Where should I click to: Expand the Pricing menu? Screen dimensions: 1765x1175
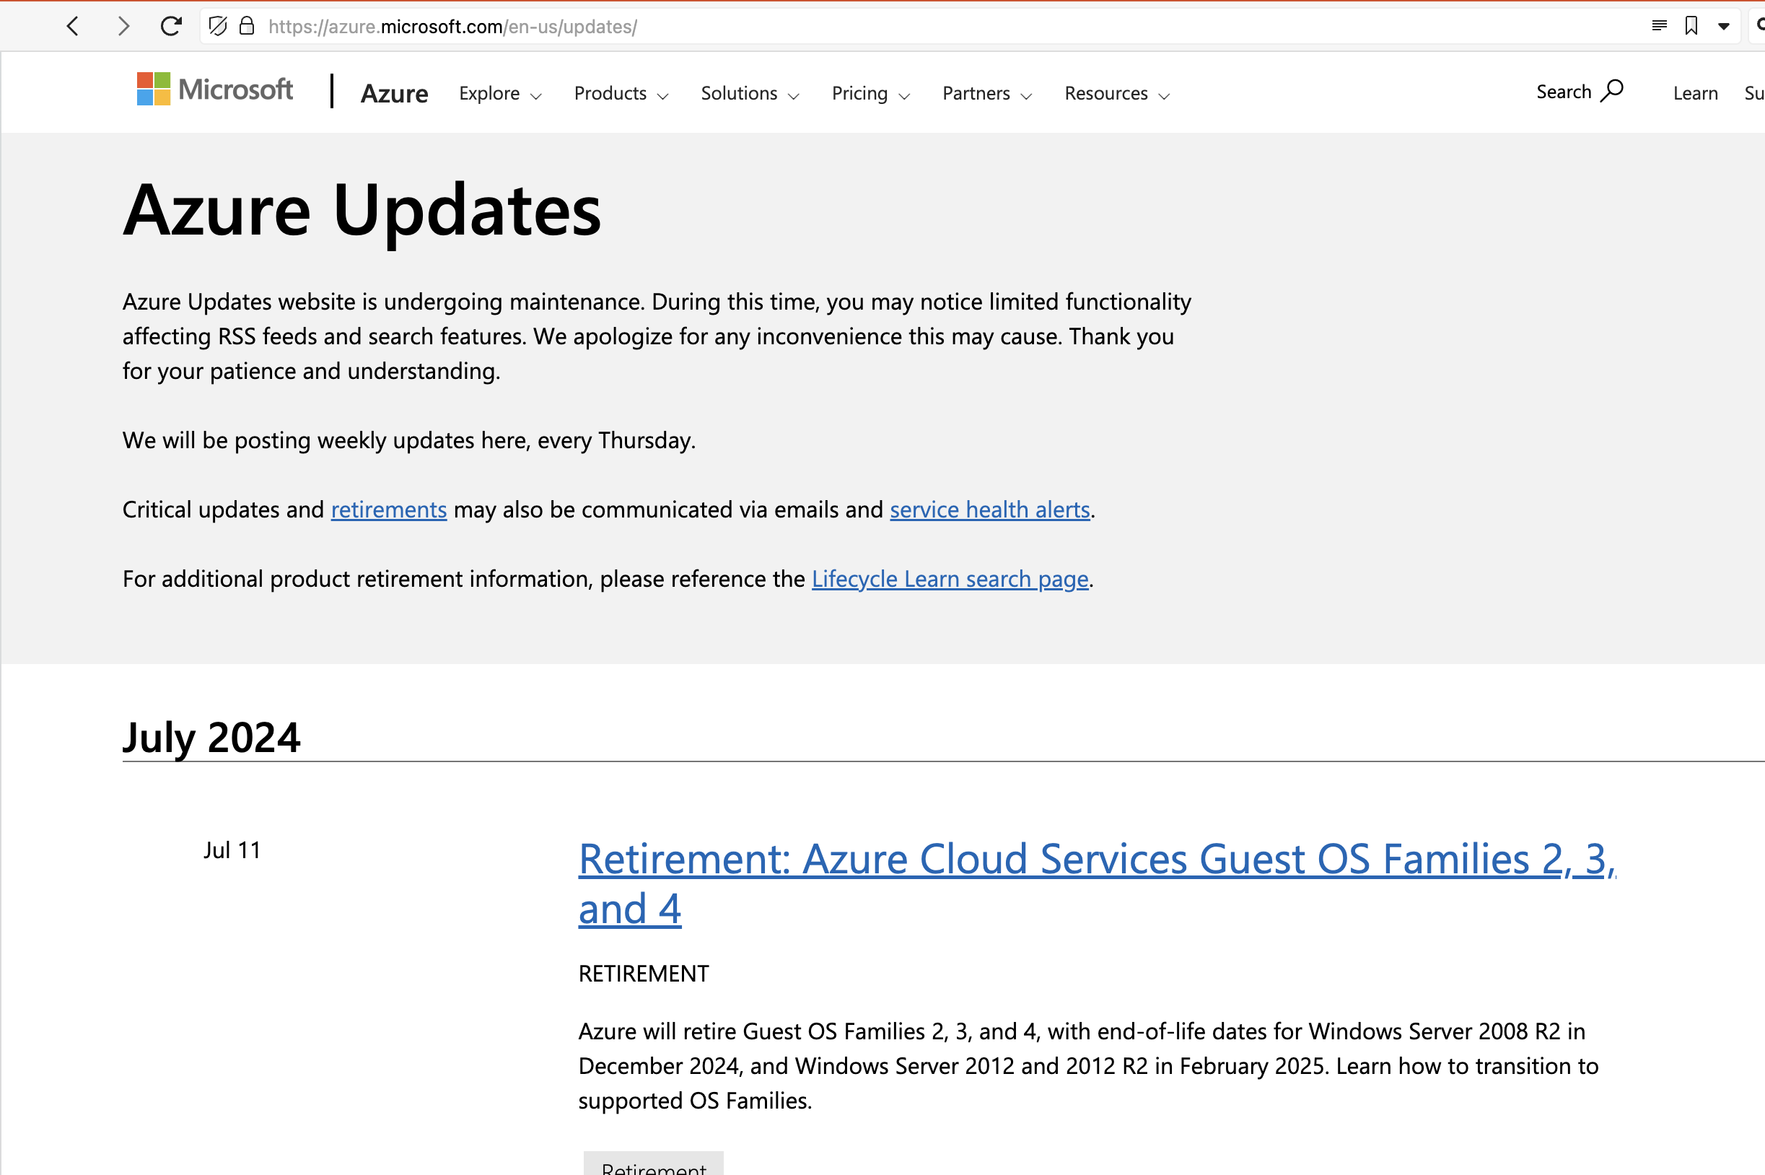pos(870,94)
